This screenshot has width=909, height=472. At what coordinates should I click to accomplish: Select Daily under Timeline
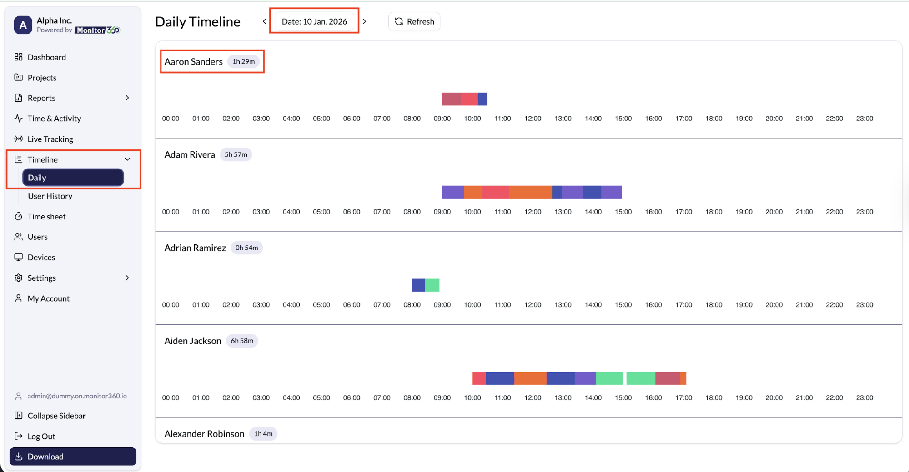pyautogui.click(x=73, y=178)
